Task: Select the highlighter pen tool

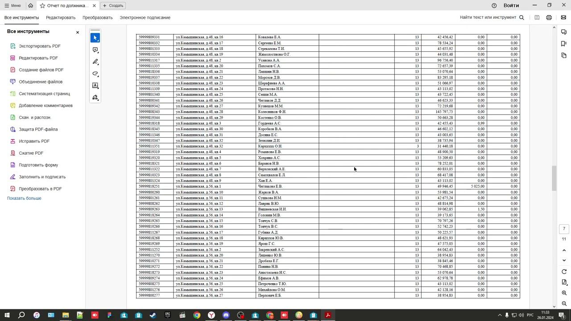Action: 95,62
